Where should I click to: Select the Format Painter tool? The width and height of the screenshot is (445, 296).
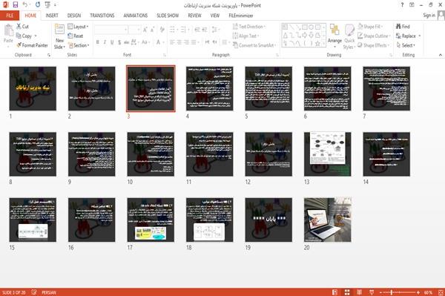32,45
